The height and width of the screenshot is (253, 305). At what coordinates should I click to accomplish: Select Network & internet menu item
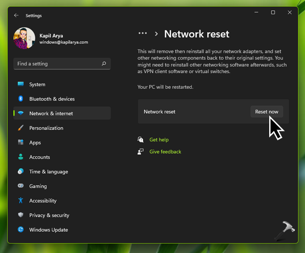coord(51,114)
